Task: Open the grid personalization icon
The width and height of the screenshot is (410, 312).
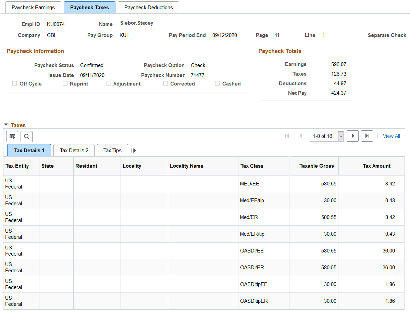Action: [12, 136]
